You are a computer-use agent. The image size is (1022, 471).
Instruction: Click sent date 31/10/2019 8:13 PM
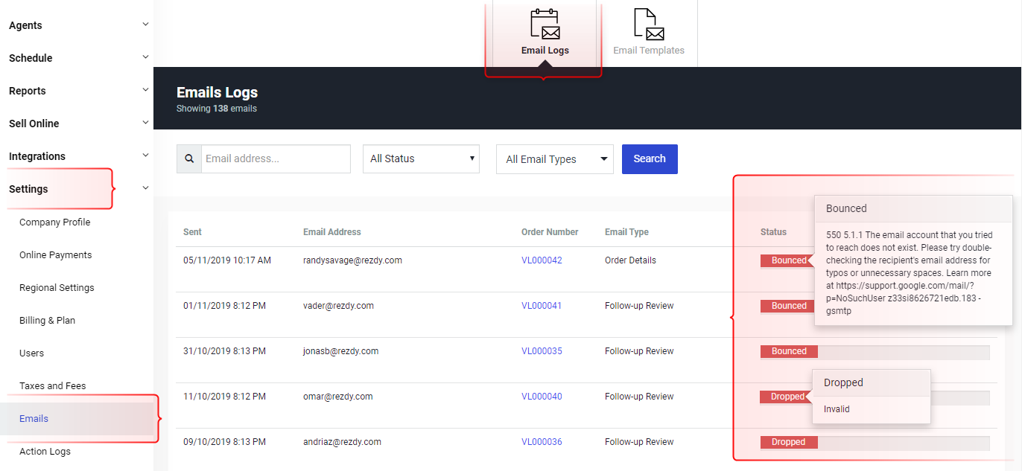(x=224, y=351)
